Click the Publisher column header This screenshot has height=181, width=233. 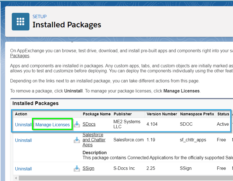pos(123,114)
